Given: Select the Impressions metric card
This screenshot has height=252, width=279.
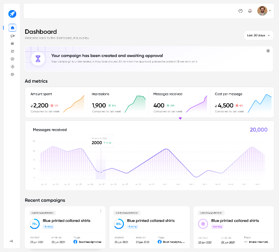Looking at the screenshot, I should click(118, 102).
